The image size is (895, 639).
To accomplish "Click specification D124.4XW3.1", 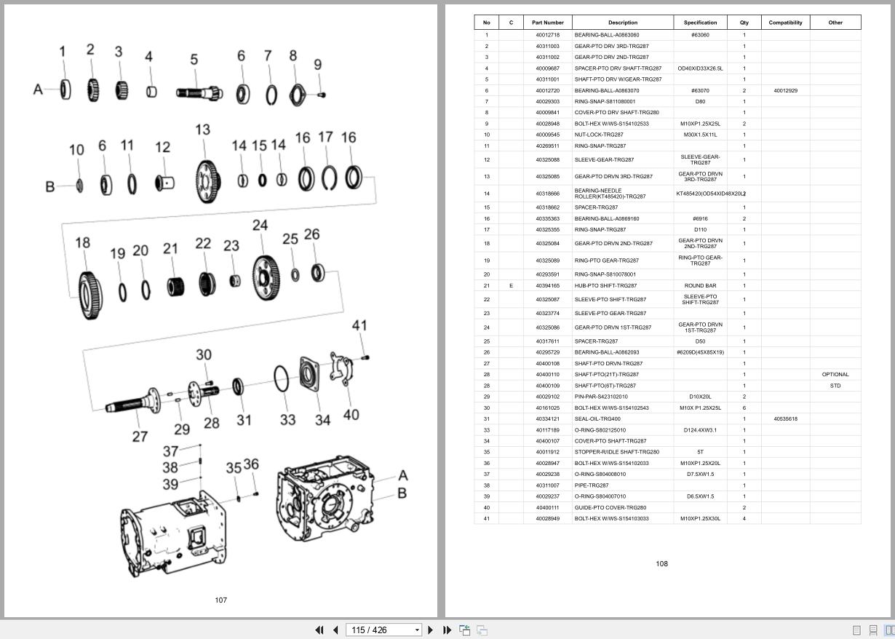I will pyautogui.click(x=700, y=430).
